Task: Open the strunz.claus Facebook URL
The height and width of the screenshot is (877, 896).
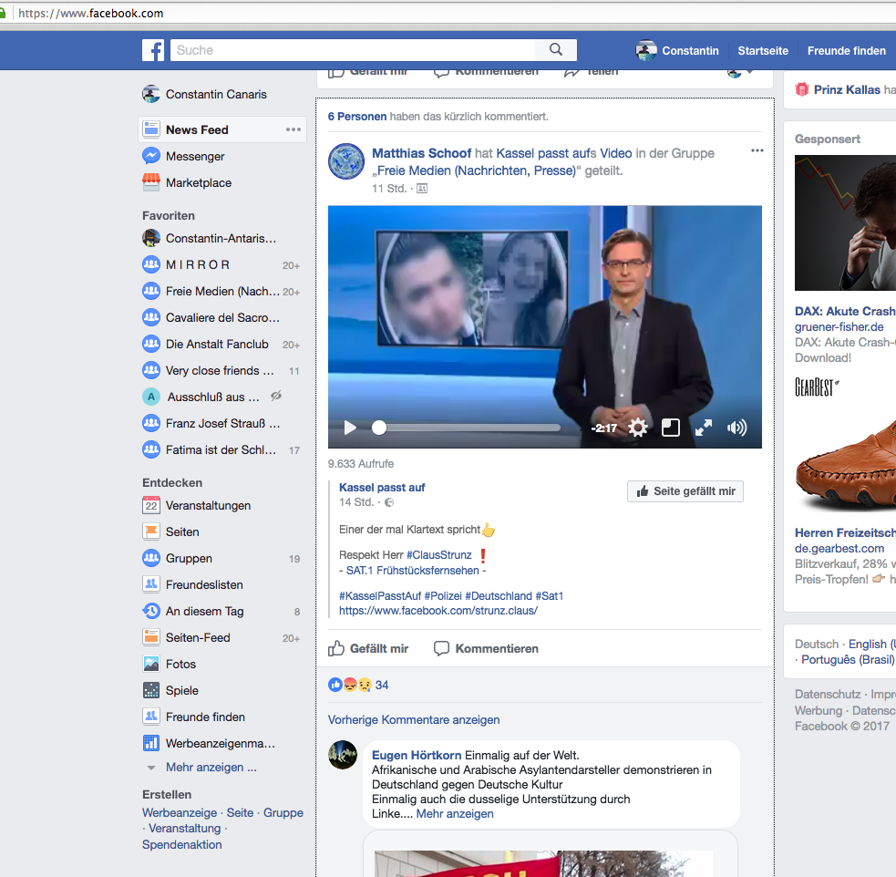Action: point(438,610)
